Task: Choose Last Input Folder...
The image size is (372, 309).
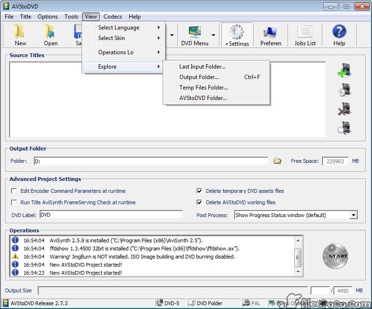Action: point(217,67)
